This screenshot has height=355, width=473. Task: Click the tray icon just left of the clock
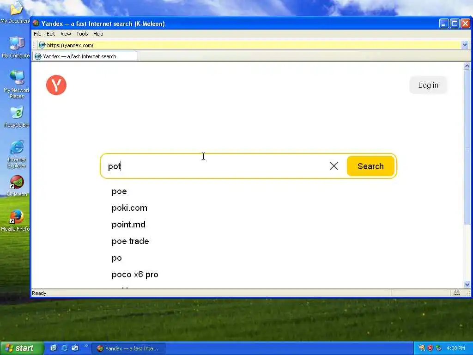click(439, 348)
